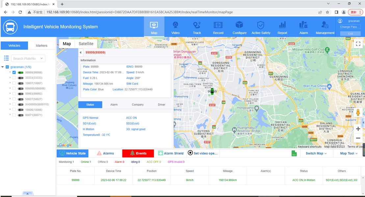Open the Active Safety shield icon
This screenshot has width=365, height=197.
(x=260, y=25)
